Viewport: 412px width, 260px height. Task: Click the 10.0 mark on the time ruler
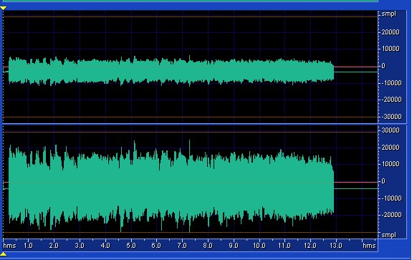259,246
